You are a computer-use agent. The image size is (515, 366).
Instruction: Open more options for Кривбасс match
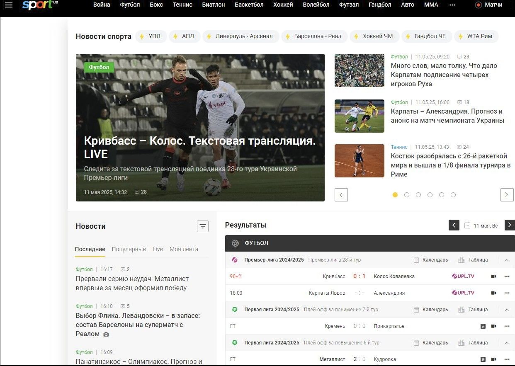point(507,276)
